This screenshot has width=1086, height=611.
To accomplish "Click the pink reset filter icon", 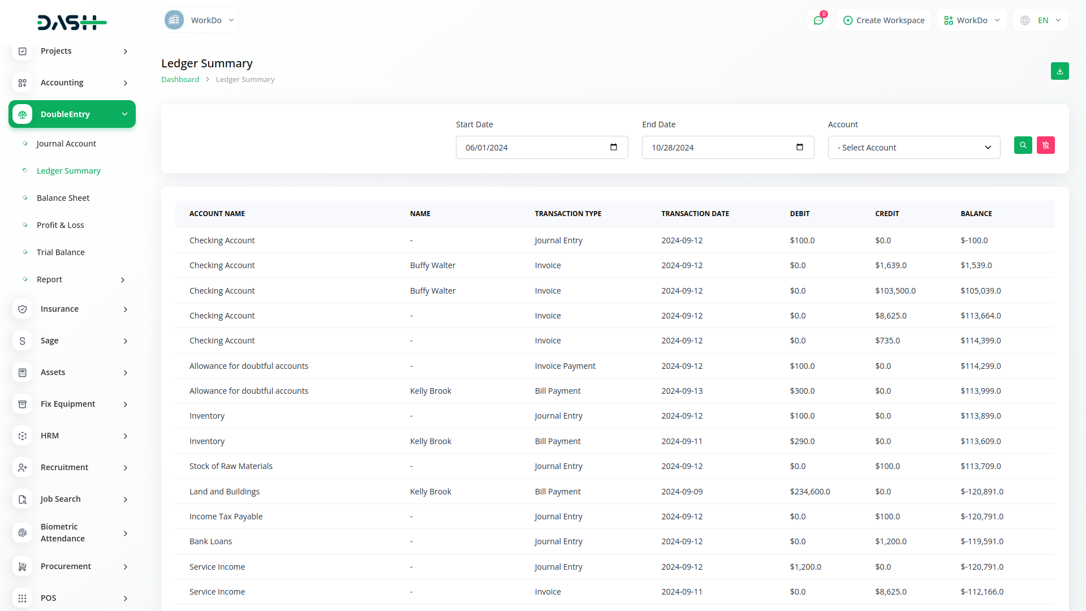I will [1045, 145].
